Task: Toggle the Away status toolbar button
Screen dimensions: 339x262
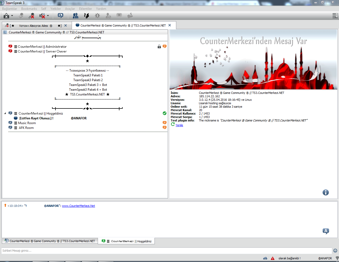Action: (x=21, y=16)
